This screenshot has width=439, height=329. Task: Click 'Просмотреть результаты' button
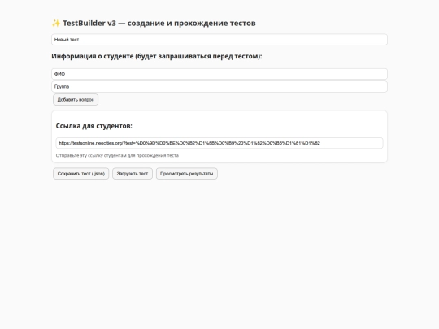[x=187, y=174]
